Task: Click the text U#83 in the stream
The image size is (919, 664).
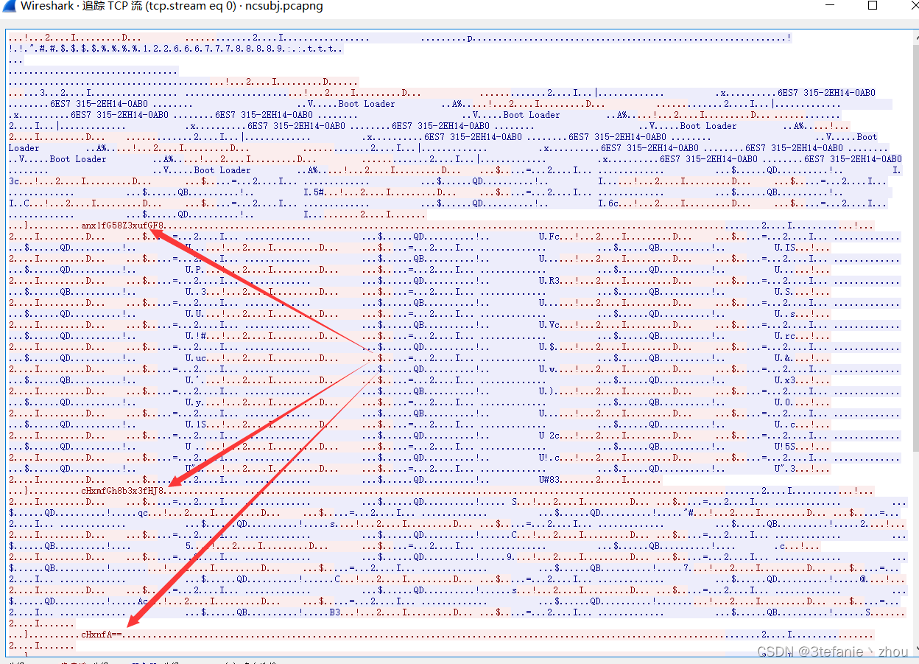Action: point(549,480)
